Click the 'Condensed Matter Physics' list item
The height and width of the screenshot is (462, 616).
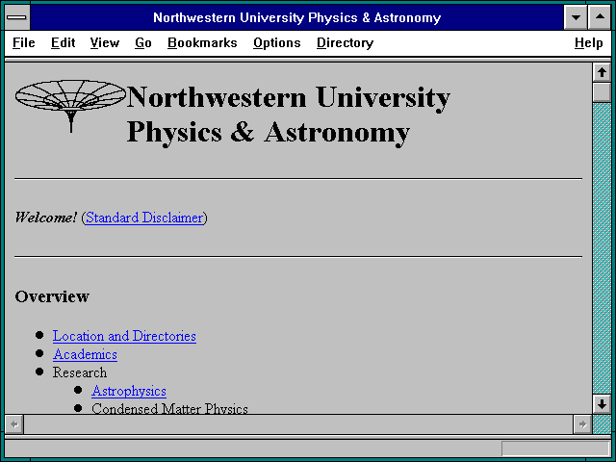click(x=169, y=408)
